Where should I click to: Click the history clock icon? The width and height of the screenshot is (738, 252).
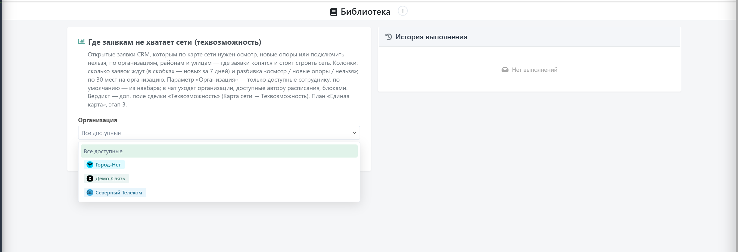[389, 37]
